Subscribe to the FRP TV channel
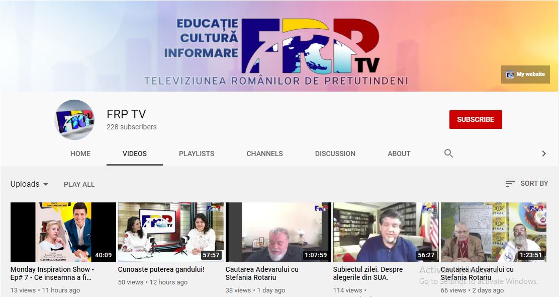Image resolution: width=559 pixels, height=297 pixels. [476, 120]
